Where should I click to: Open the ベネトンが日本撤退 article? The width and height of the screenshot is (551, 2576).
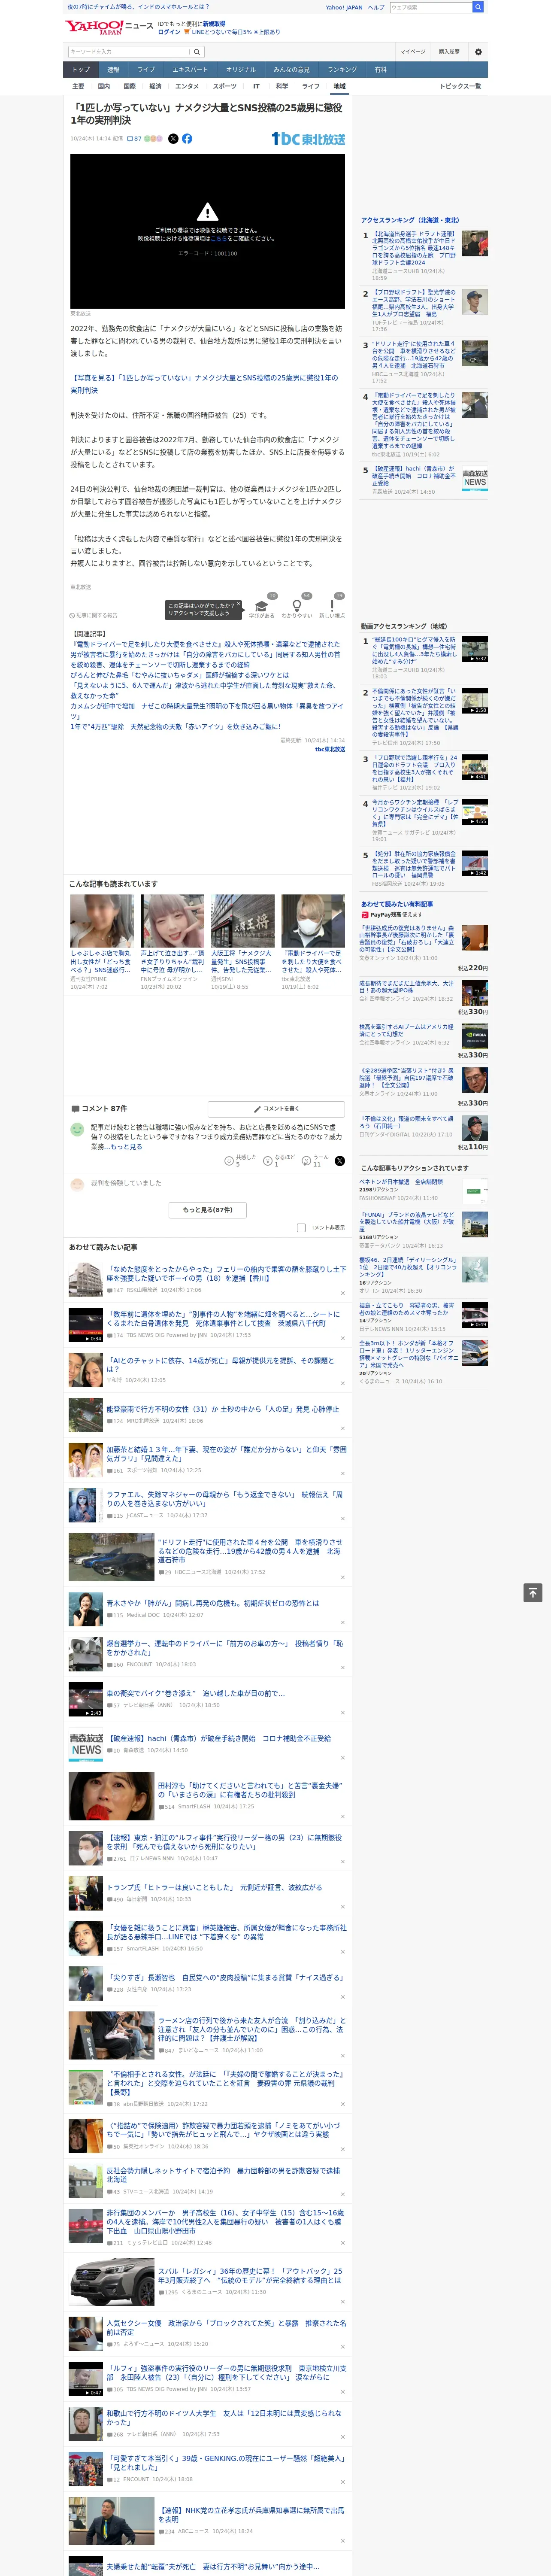[401, 1181]
